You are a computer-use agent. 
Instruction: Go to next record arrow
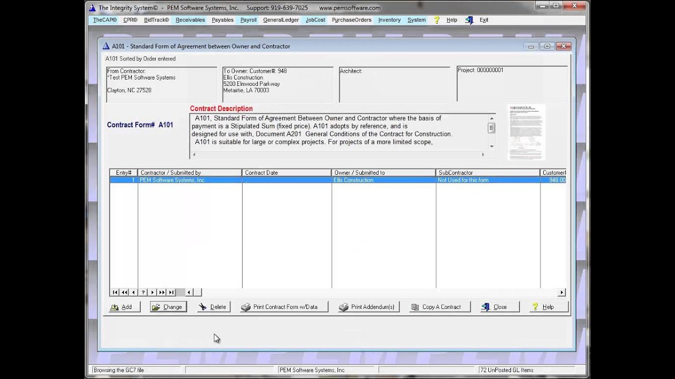152,293
